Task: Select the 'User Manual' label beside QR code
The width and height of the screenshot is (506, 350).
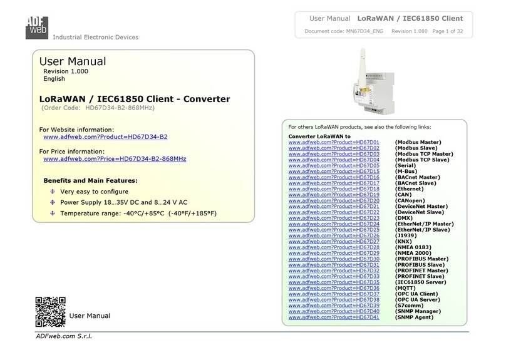Action: click(90, 316)
